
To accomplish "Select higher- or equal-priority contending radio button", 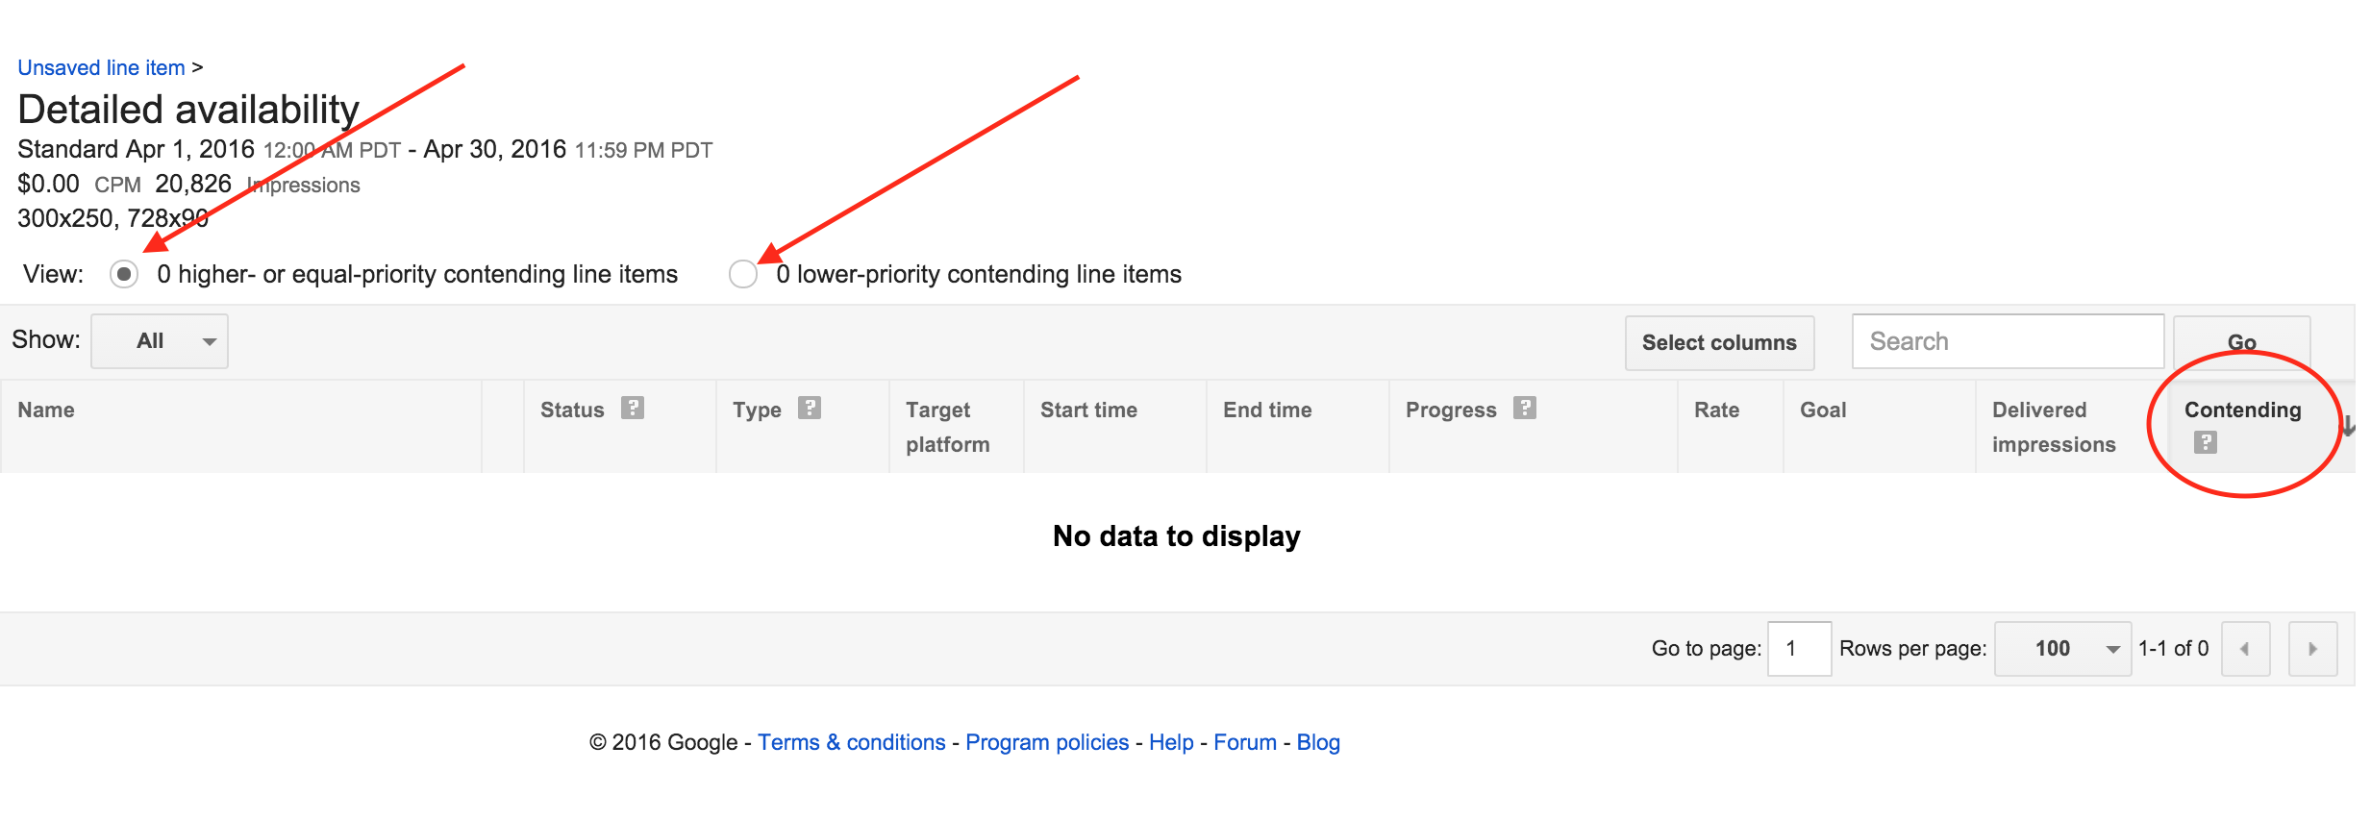I will coord(124,275).
